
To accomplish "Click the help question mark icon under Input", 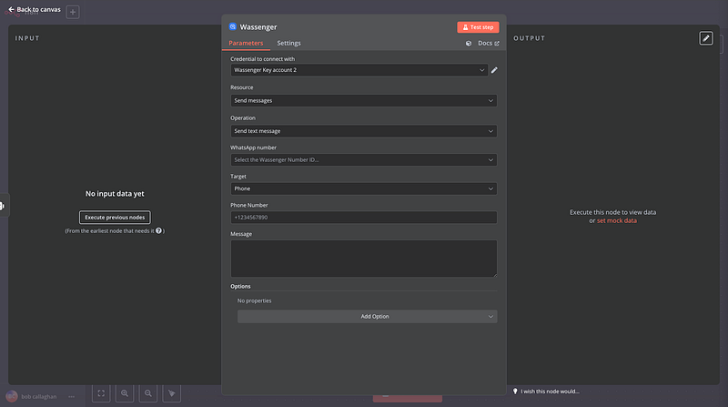I will (159, 231).
